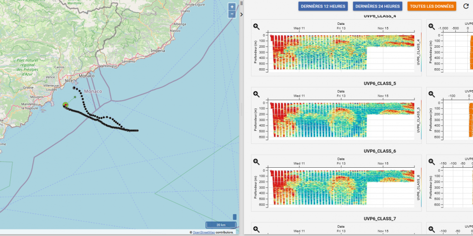The width and height of the screenshot is (473, 236).
Task: Click the Nice city label on map
Action: 69,81
